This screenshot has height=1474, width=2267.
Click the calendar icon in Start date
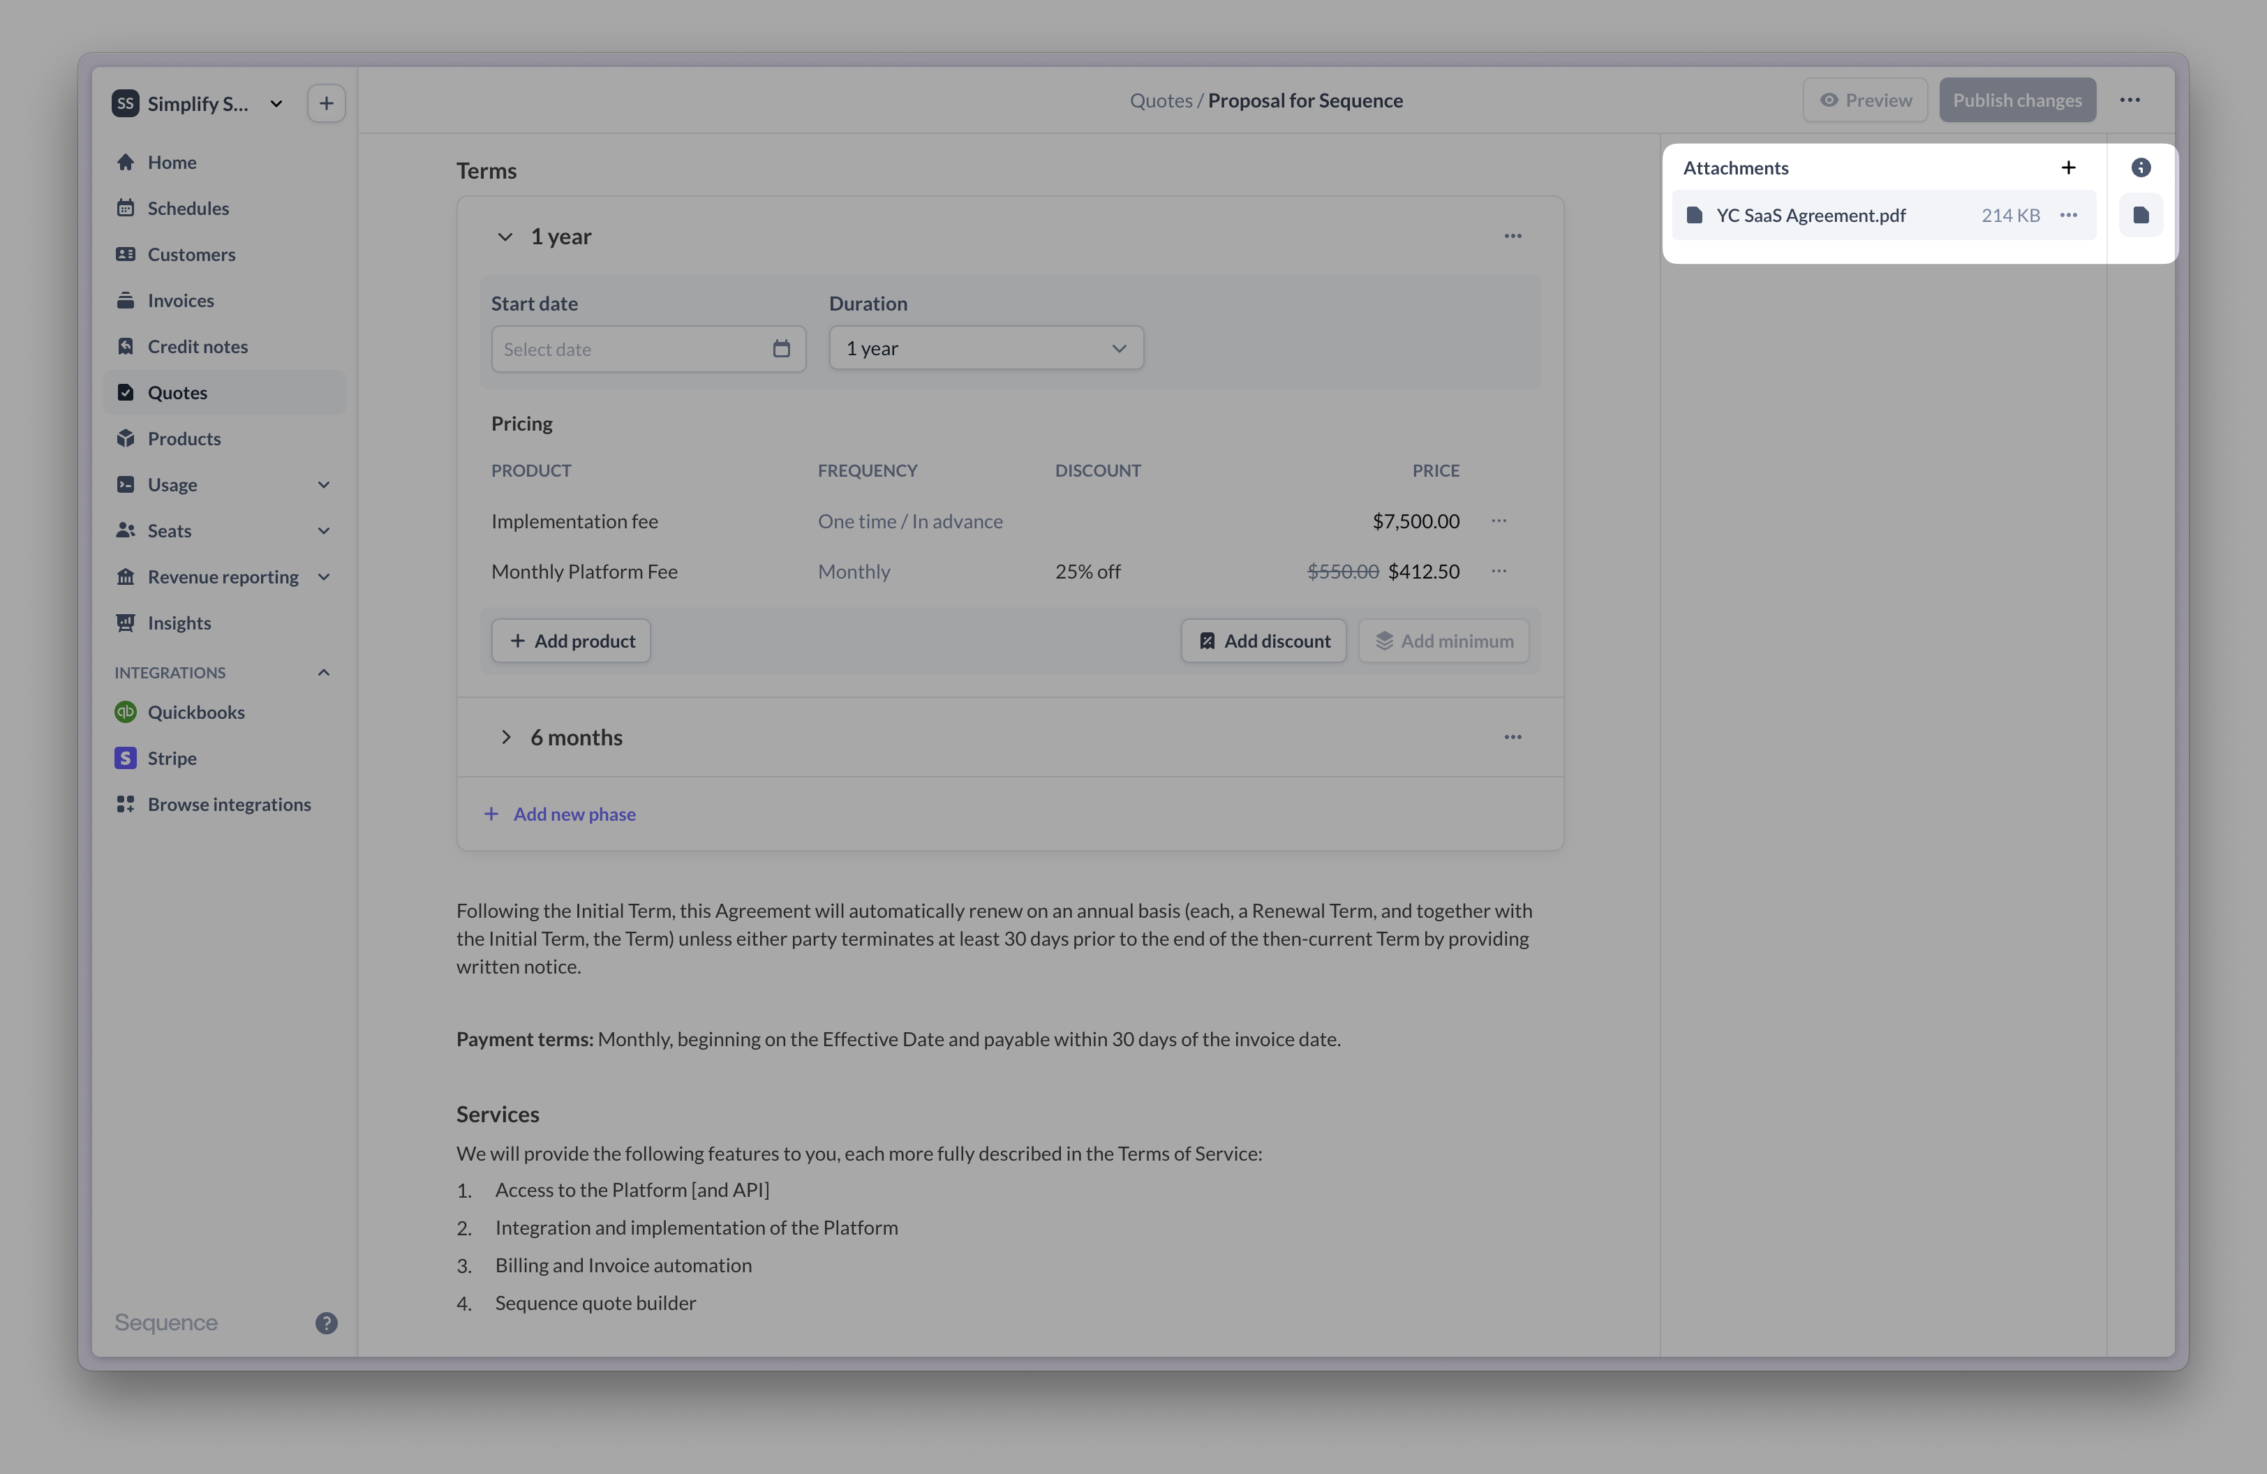[781, 348]
